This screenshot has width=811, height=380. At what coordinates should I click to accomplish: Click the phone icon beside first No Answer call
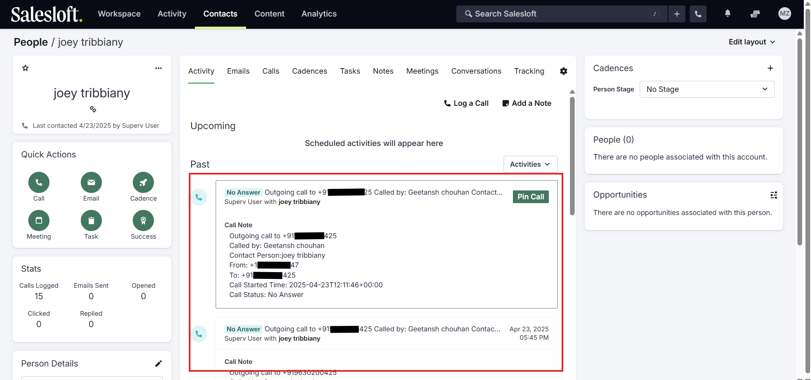pos(199,197)
